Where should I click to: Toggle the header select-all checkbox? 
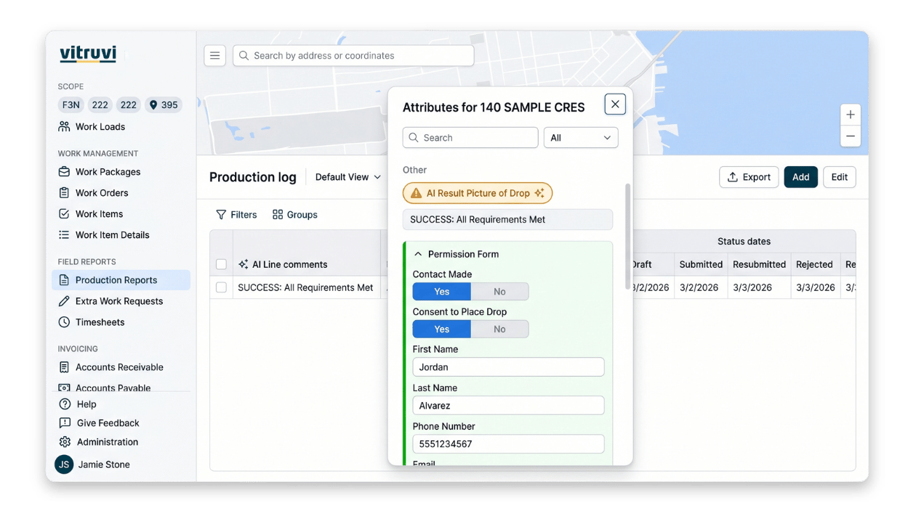click(221, 265)
